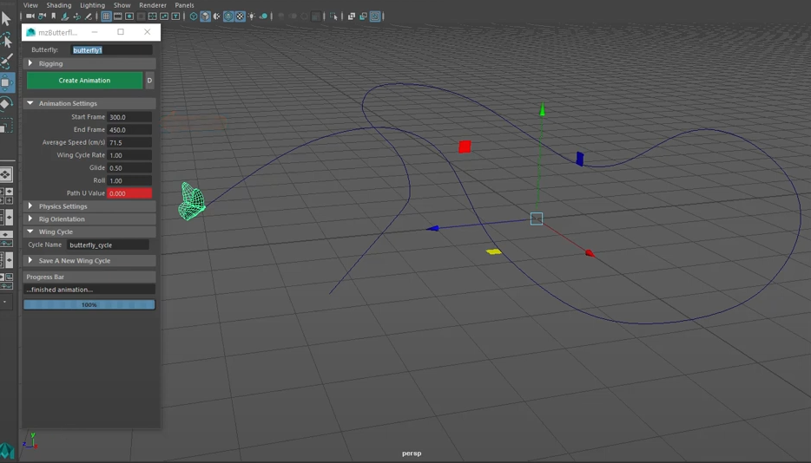Click the Gate Mask icon
This screenshot has height=463, width=811.
[x=142, y=16]
